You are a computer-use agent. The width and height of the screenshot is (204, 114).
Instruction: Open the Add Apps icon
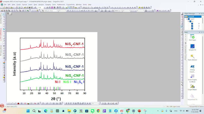[x=192, y=37]
